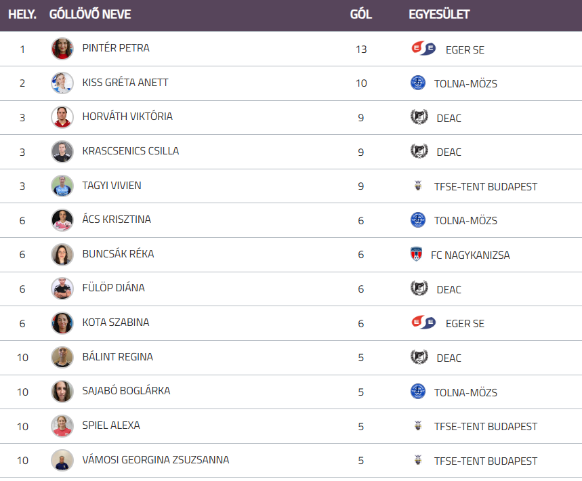The height and width of the screenshot is (481, 582).
Task: Click Eger SE logo next to Pintér Petra
Action: (x=423, y=49)
